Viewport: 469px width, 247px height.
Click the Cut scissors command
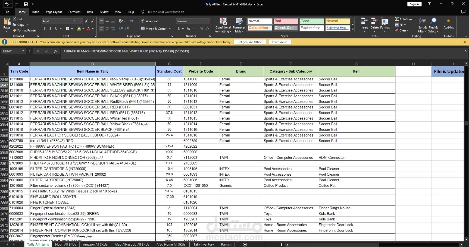(x=18, y=19)
